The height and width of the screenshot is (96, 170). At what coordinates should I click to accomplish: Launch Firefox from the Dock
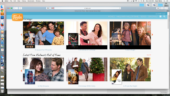point(2,25)
